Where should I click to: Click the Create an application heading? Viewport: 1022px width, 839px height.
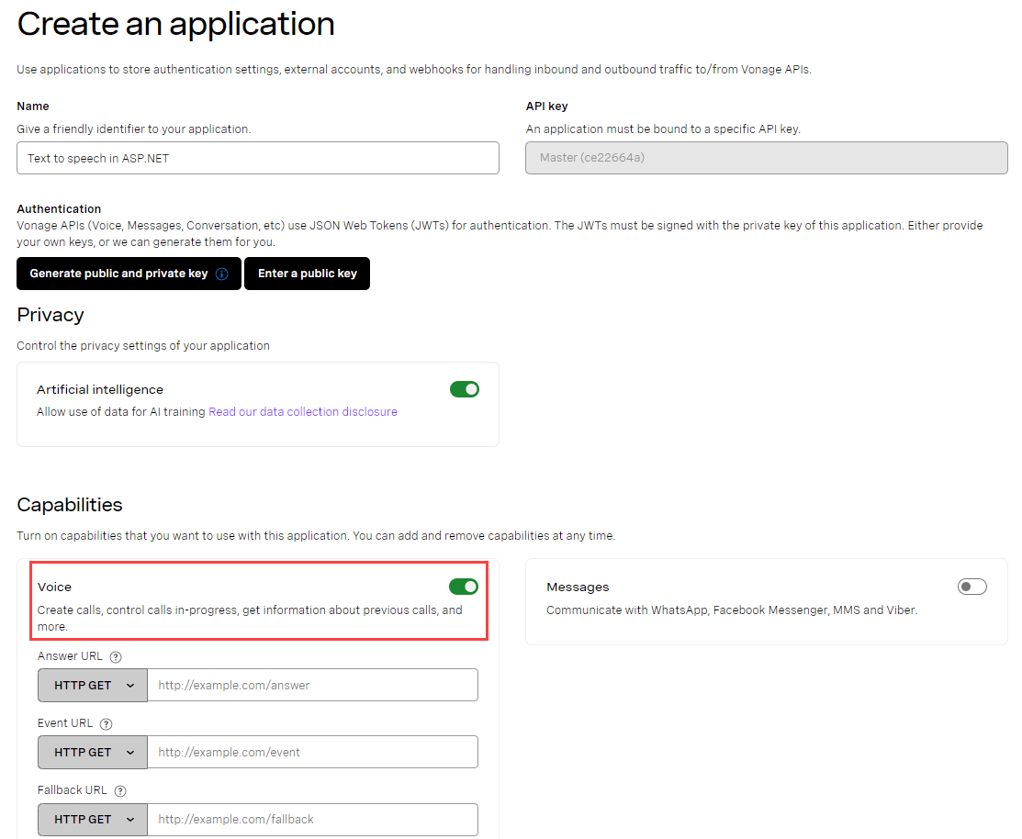coord(176,25)
